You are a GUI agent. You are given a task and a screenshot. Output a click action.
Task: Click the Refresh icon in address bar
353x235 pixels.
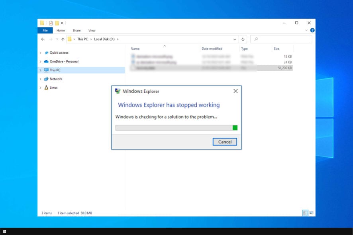point(243,39)
